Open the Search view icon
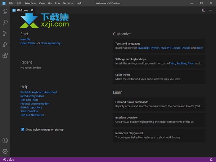This screenshot has width=216, height=162. pos(5,22)
